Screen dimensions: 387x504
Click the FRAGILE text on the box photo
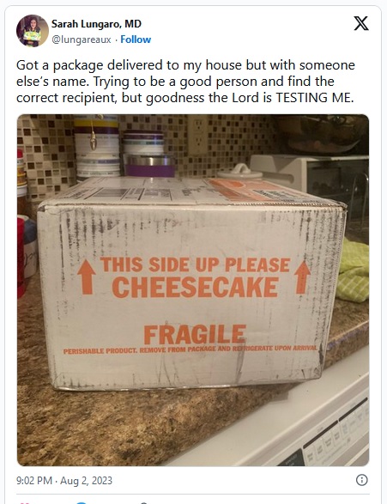click(195, 334)
